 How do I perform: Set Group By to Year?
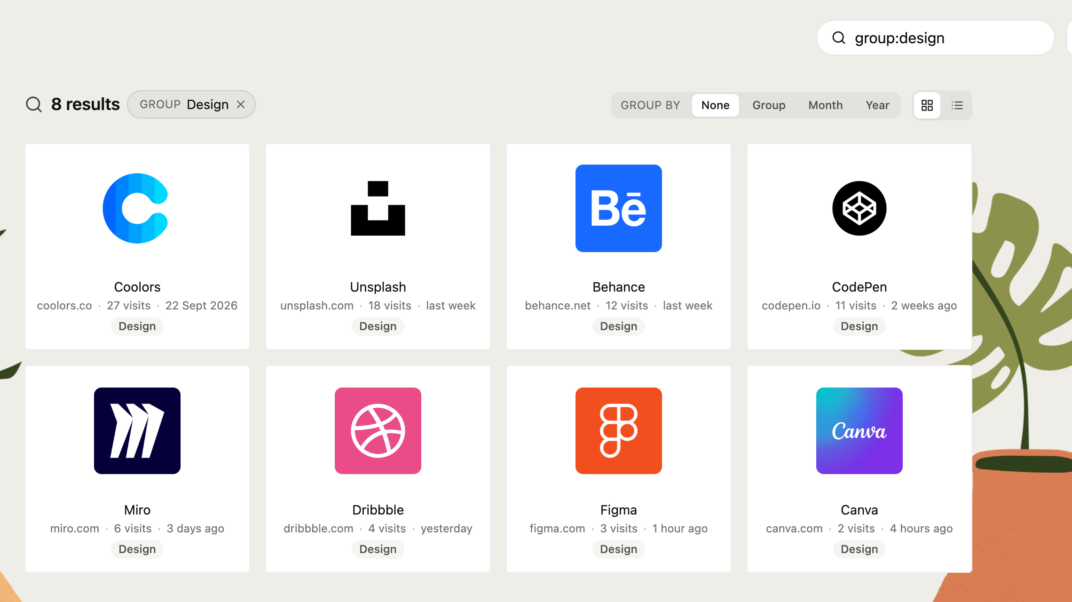point(877,105)
